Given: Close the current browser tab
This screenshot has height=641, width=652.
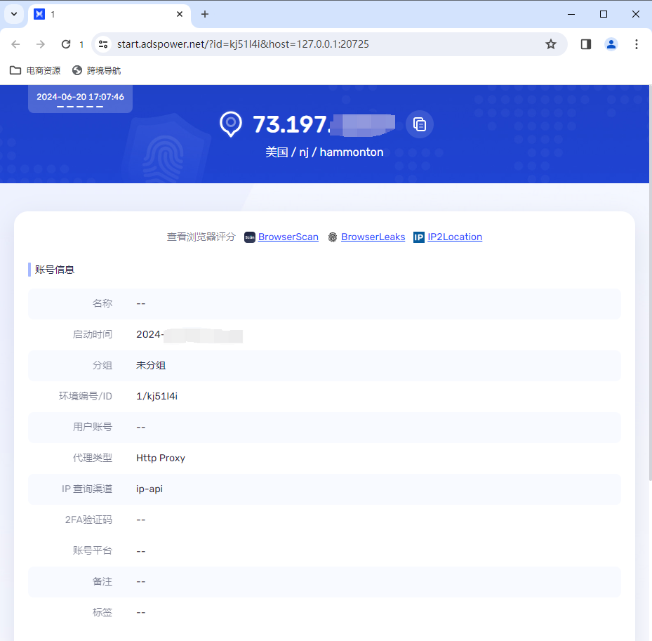Looking at the screenshot, I should [180, 14].
